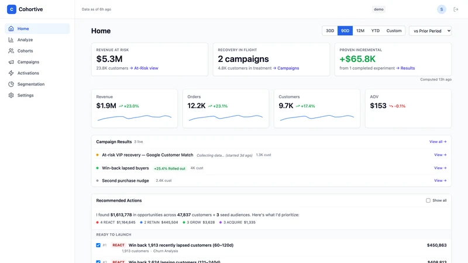Select the 30D time range
The width and height of the screenshot is (468, 263).
330,31
